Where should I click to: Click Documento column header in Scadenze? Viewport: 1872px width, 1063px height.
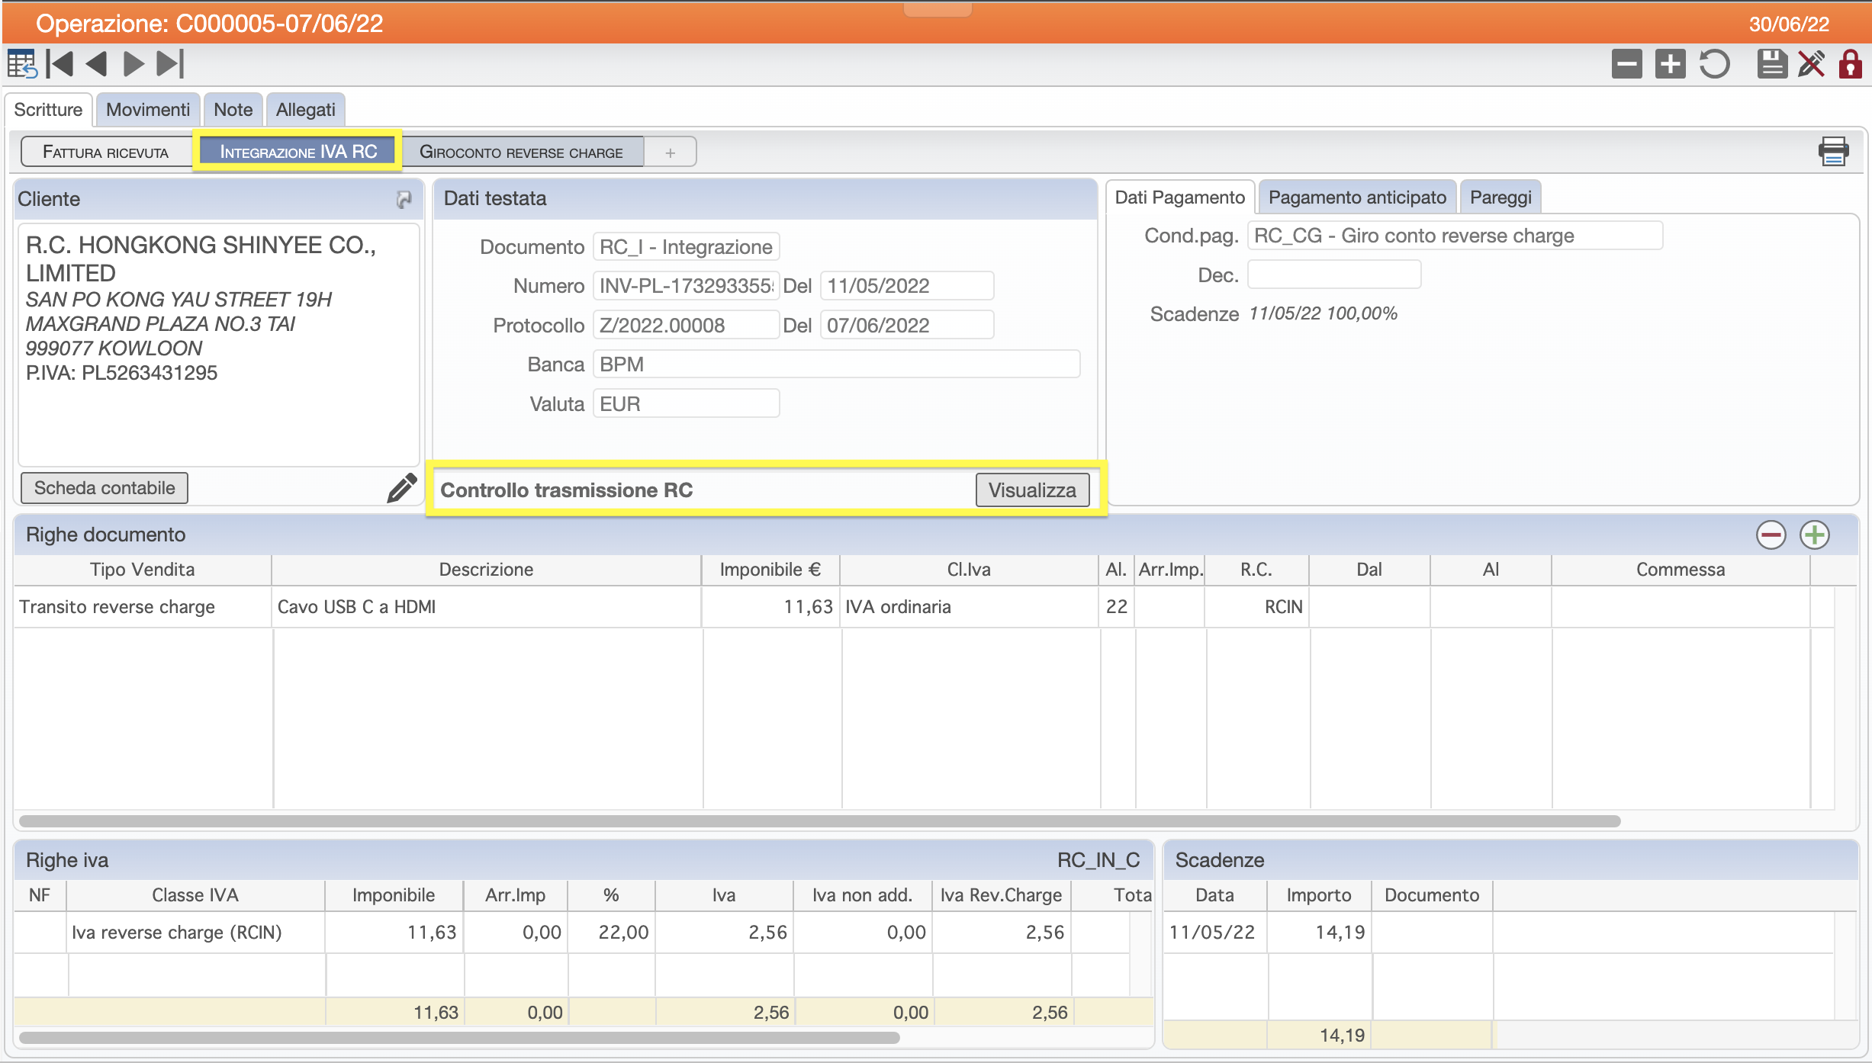click(1432, 895)
